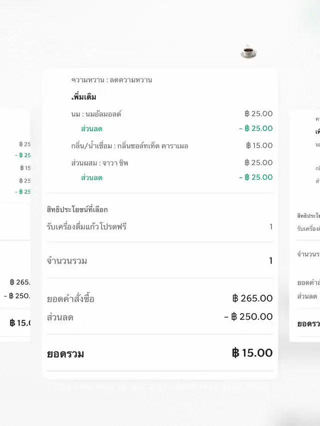
Task: Click the จำนวนรวม total quantity label
Action: click(x=66, y=261)
